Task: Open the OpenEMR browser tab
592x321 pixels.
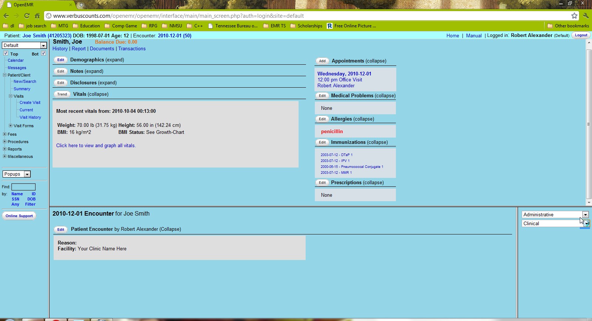Action: [x=37, y=5]
